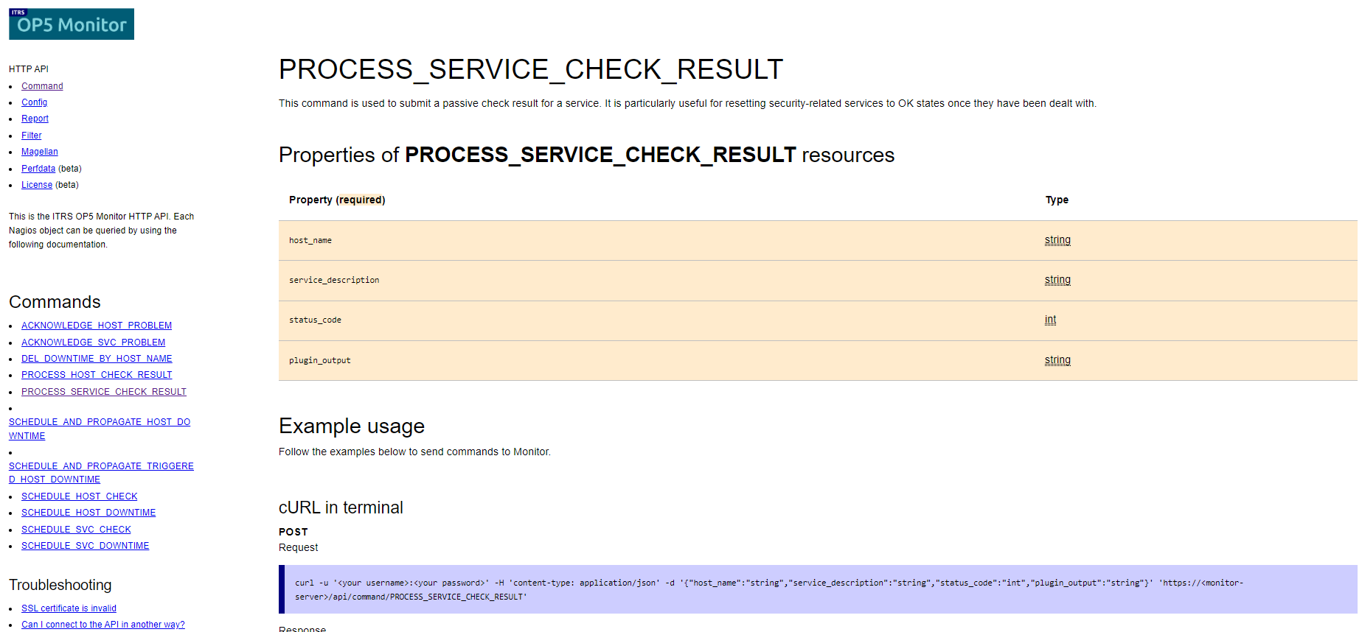Click the int type of status_code

pos(1050,320)
